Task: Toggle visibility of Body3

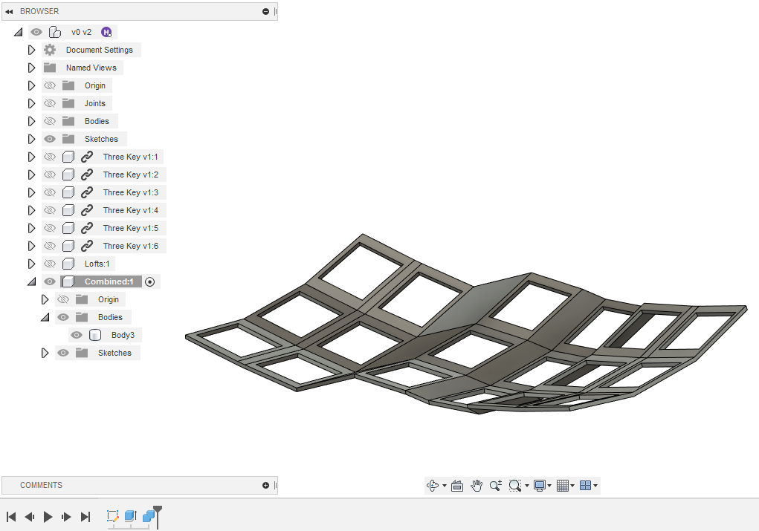Action: coord(77,334)
